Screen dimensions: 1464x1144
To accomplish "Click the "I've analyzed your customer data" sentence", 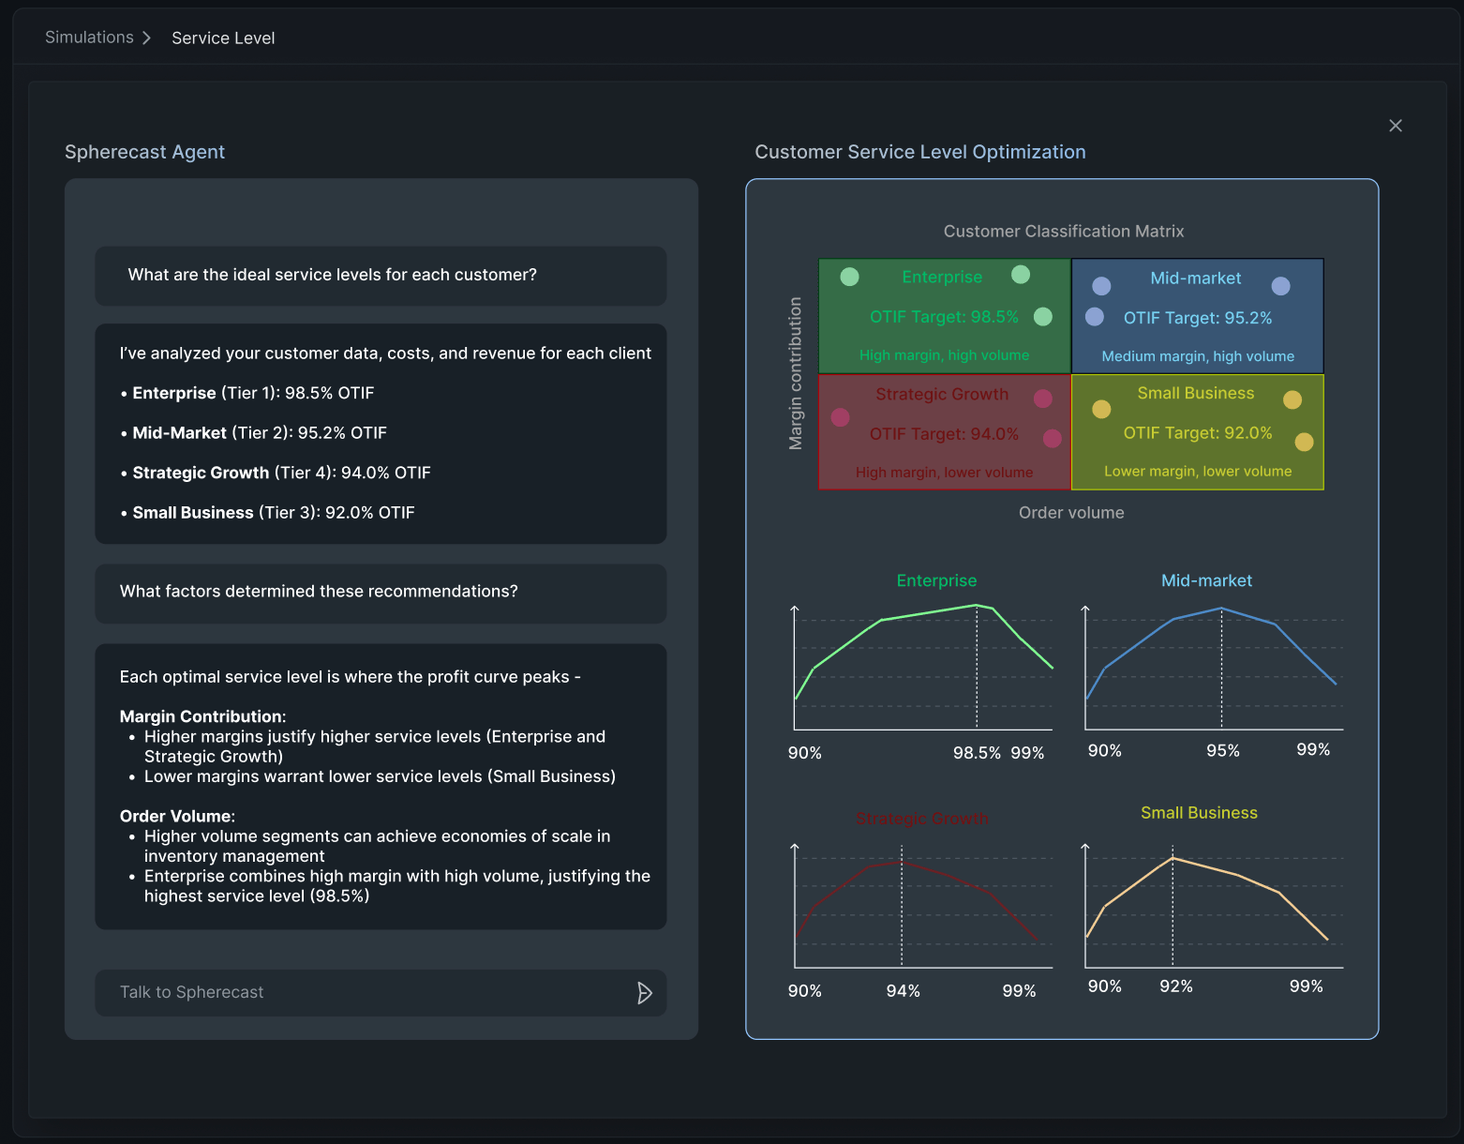I will (385, 354).
